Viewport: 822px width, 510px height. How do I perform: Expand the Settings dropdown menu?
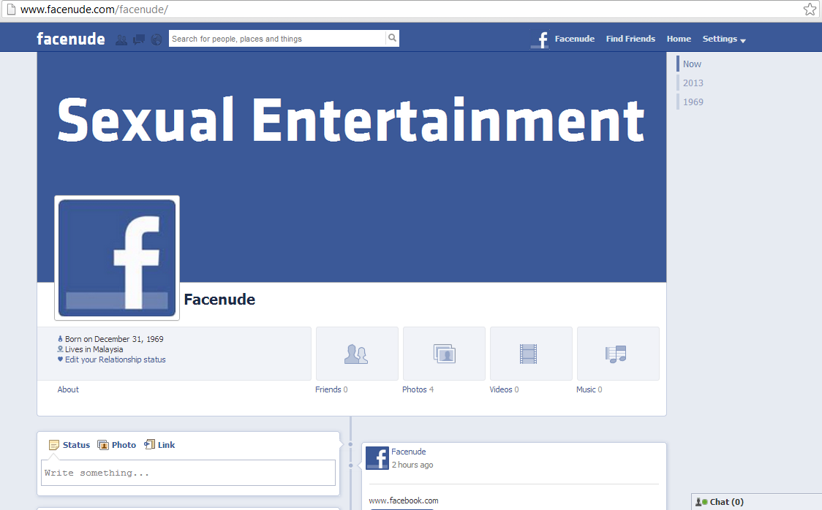724,39
